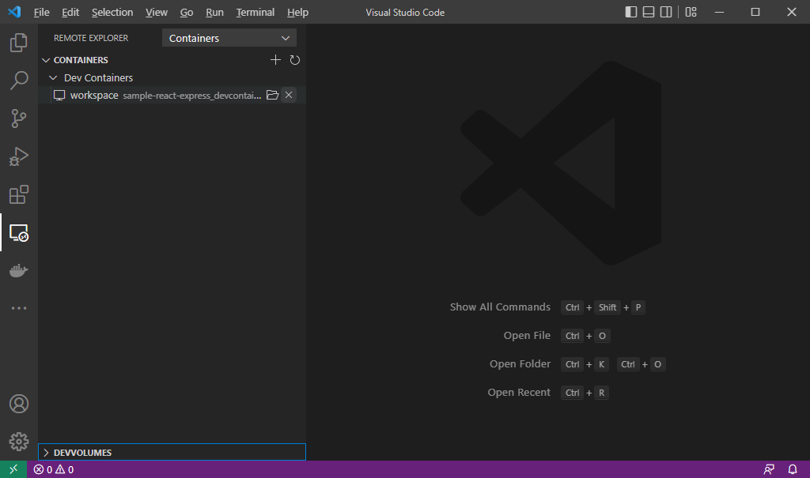Screen dimensions: 810x478
Task: Open the Run menu
Action: [214, 13]
